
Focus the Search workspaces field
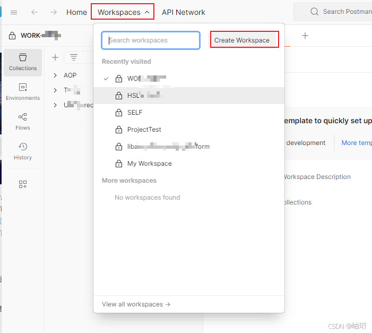151,40
